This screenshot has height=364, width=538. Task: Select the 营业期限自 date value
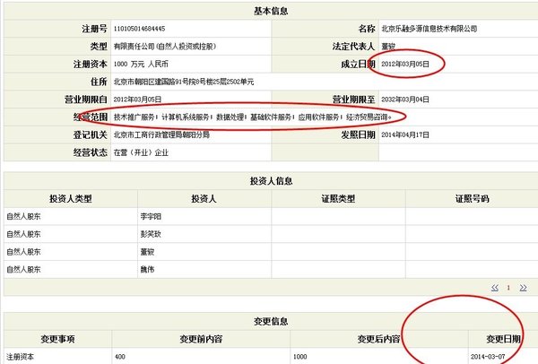tap(137, 100)
